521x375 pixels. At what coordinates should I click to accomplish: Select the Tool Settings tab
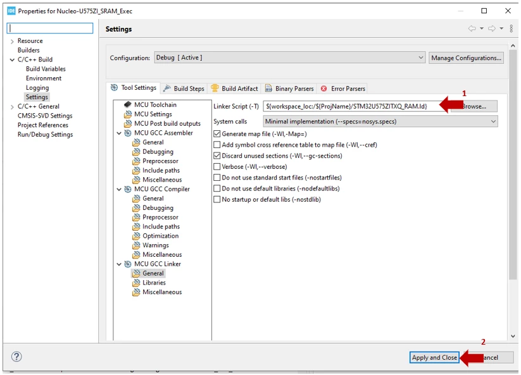(134, 88)
